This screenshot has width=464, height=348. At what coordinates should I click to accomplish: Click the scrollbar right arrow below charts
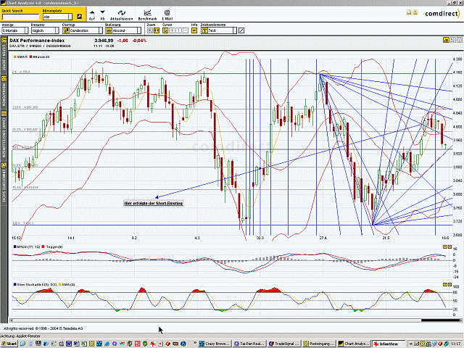point(461,320)
